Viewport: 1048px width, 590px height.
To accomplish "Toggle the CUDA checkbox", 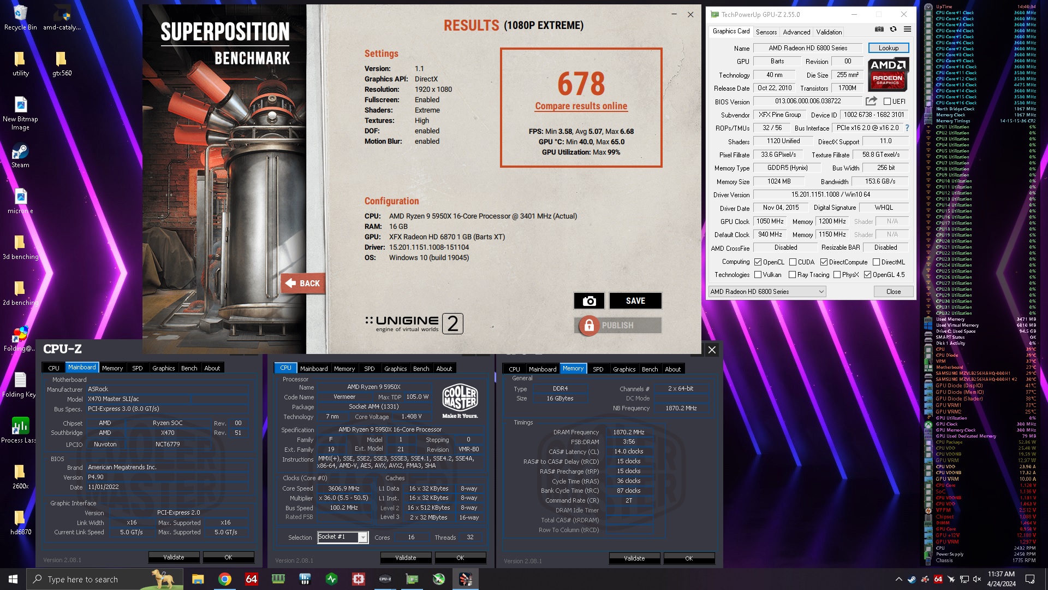I will (x=793, y=262).
